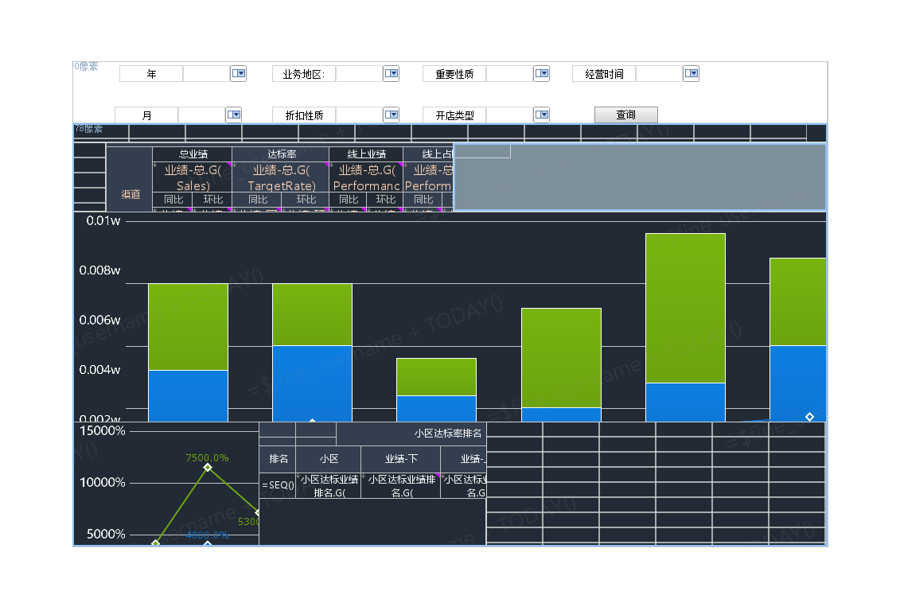Select the 线上业绩 header cell

coord(366,154)
